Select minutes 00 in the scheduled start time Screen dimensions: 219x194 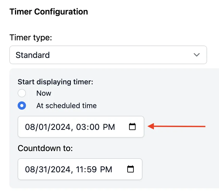click(x=95, y=127)
